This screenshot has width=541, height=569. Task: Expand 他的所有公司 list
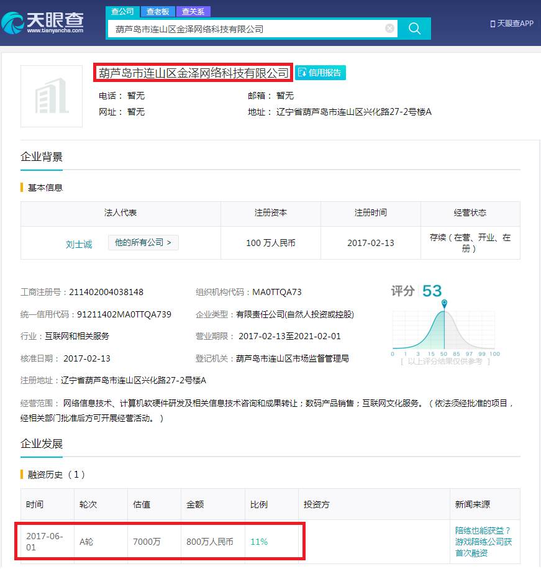[143, 242]
